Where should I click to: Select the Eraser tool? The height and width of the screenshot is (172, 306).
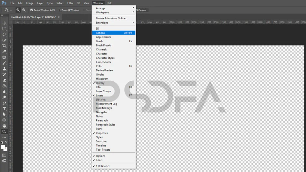pos(4,80)
